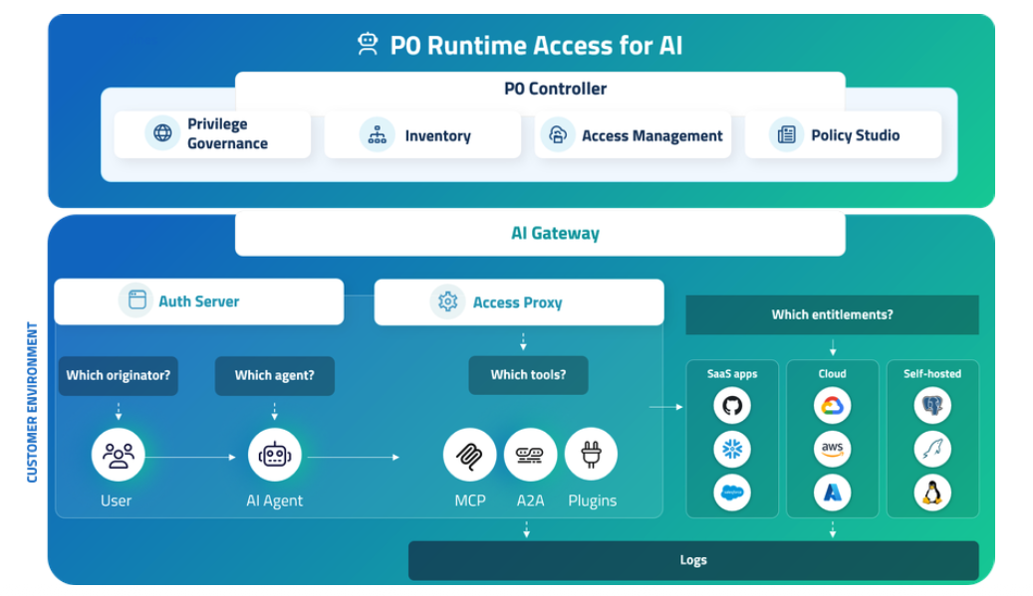This screenshot has width=1033, height=596.
Task: Click the Self-hosted column label
Action: tap(932, 374)
